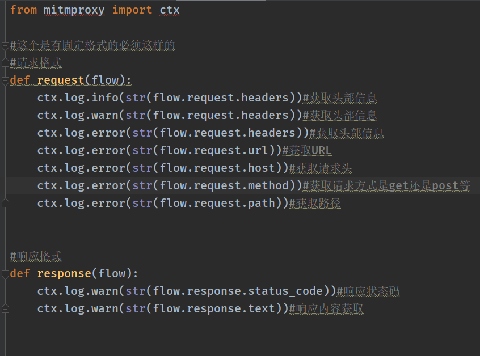
Task: Click 'flow.request.host' in the code
Action: point(217,168)
